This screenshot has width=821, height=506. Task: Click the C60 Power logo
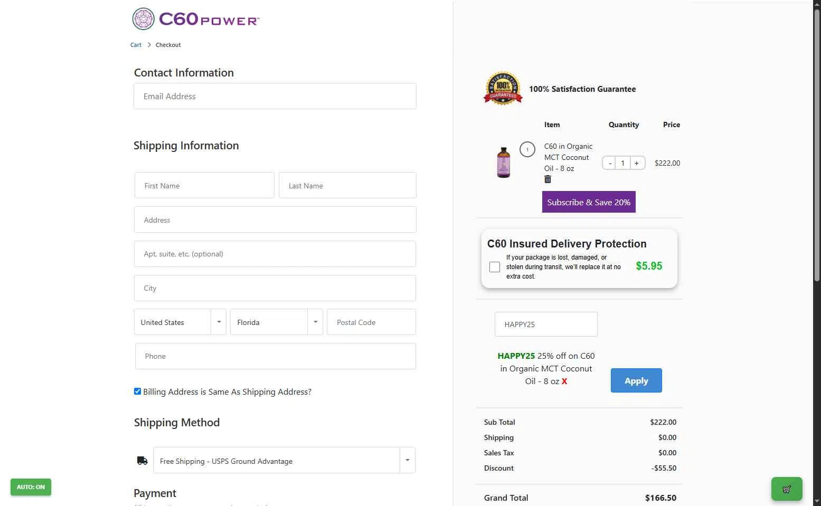(196, 19)
